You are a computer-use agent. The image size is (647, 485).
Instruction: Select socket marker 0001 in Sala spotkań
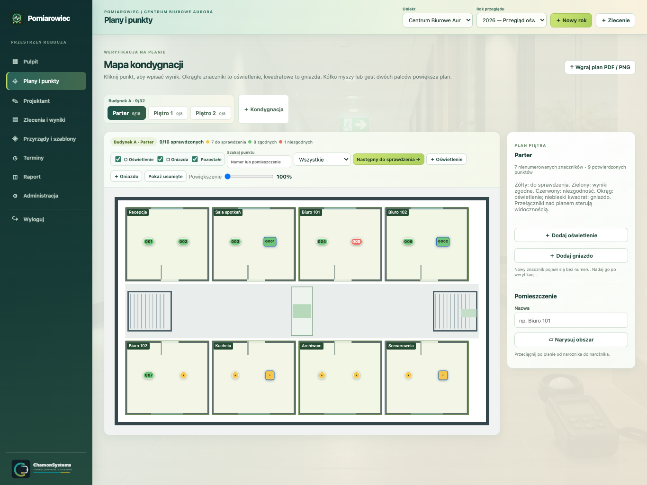270,242
